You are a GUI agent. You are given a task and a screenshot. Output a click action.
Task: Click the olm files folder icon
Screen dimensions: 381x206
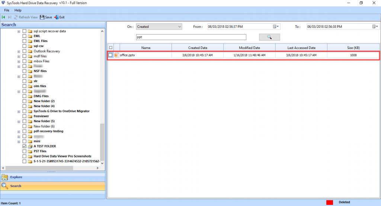(x=30, y=86)
